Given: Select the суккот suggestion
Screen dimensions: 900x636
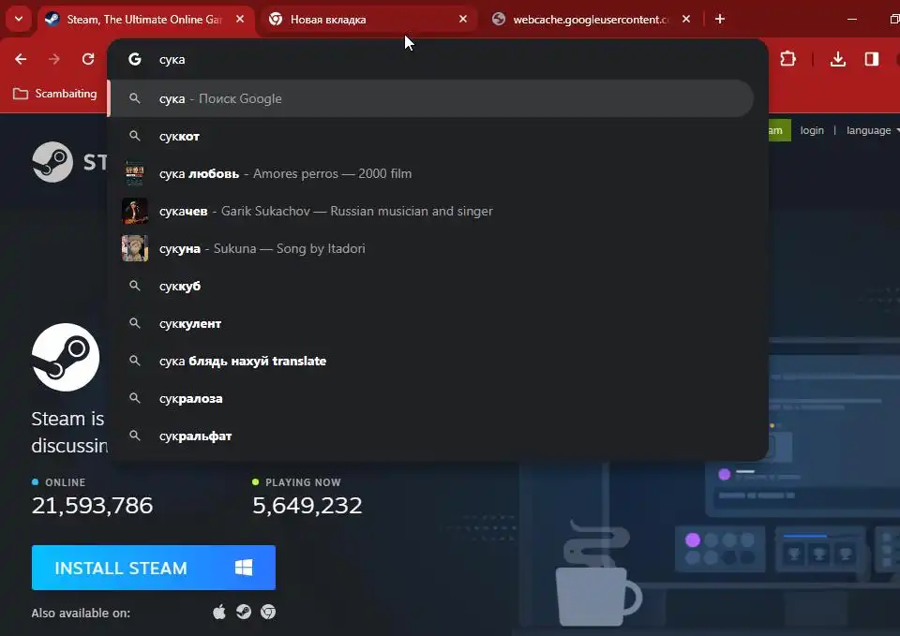Looking at the screenshot, I should click(430, 137).
